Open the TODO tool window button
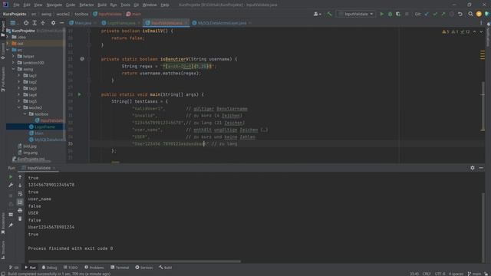Viewport: 491px width, 276px height. tap(71, 268)
